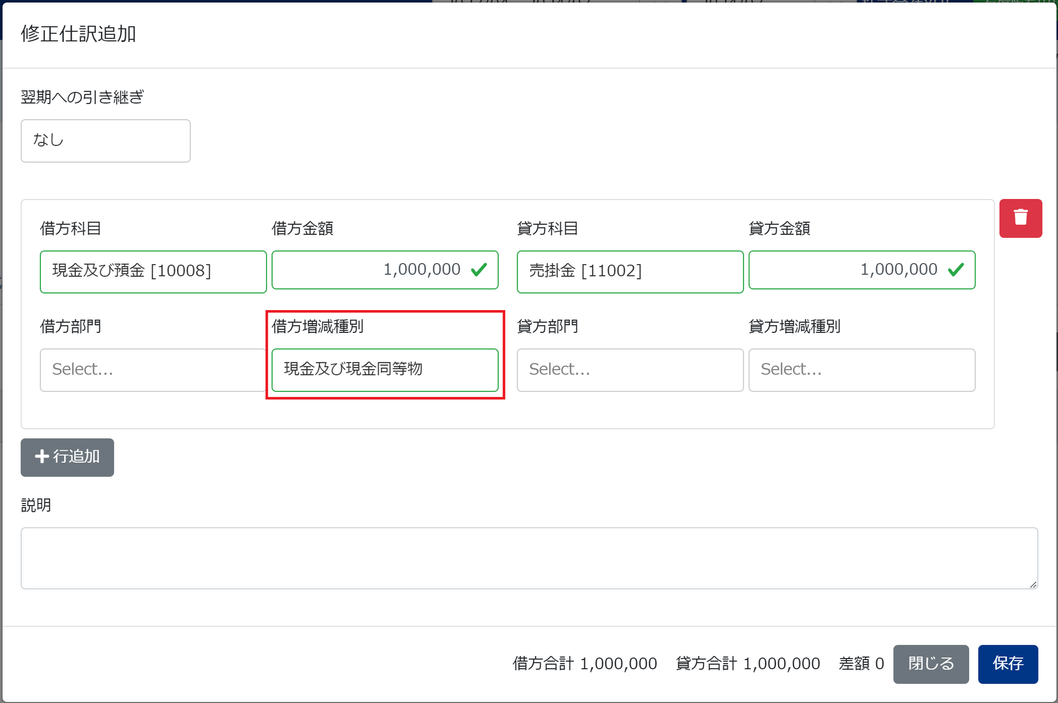1058x703 pixels.
Task: Open 借方科目 dropdown with 現金及び預金 [10008]
Action: [x=153, y=271]
